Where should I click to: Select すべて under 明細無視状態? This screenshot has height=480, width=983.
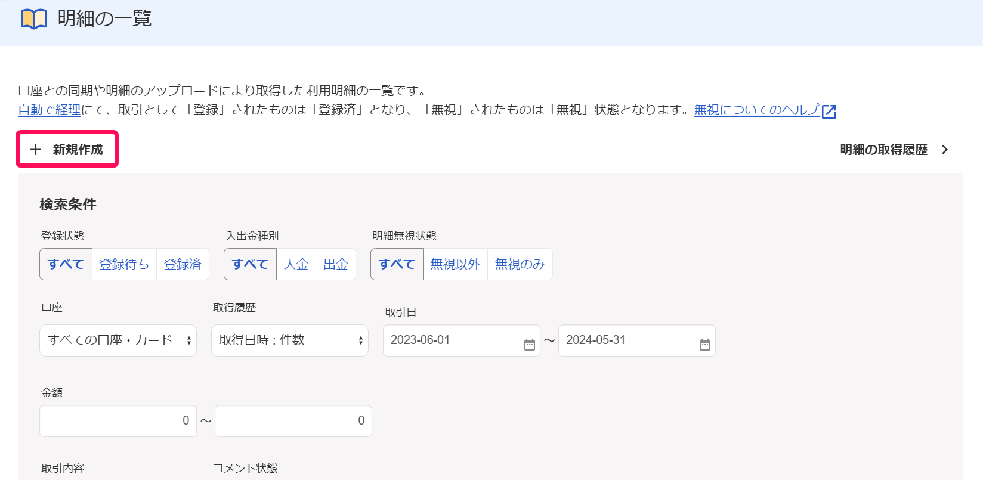(x=397, y=264)
